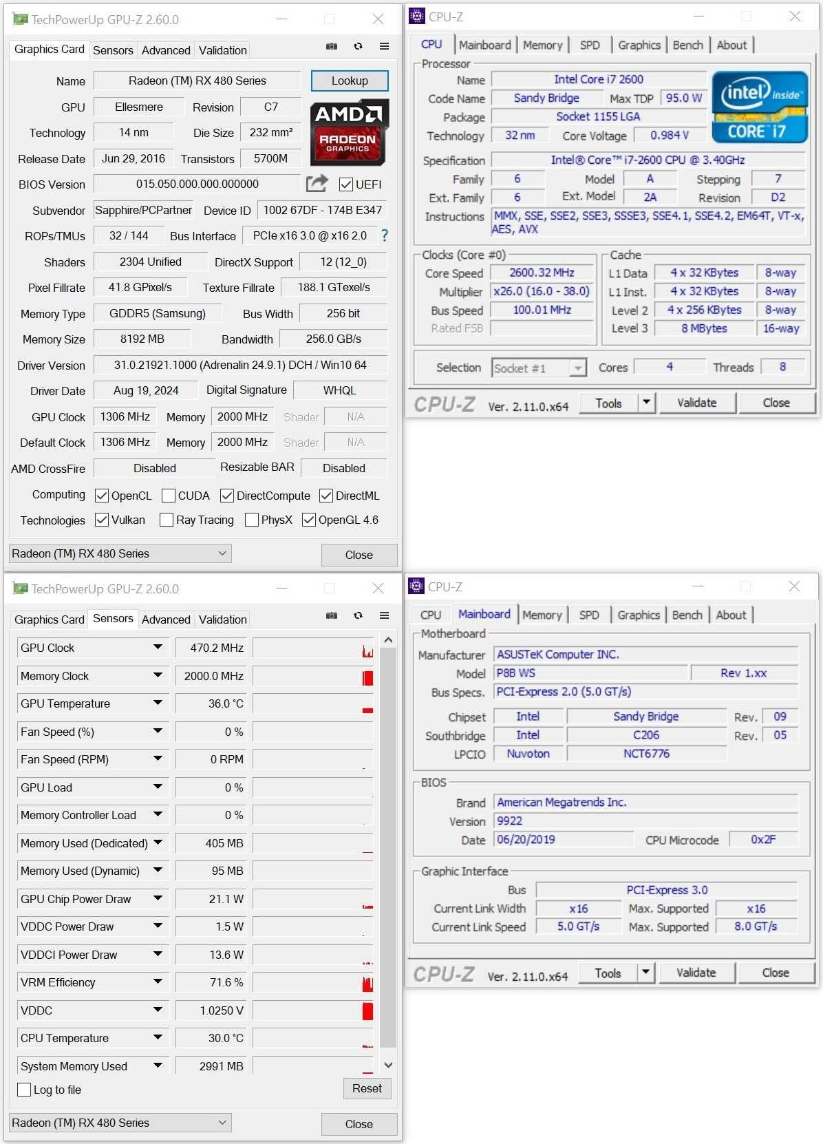Click the Intel Core i7 2600 processor name field
This screenshot has height=1144, width=823.
(x=599, y=79)
